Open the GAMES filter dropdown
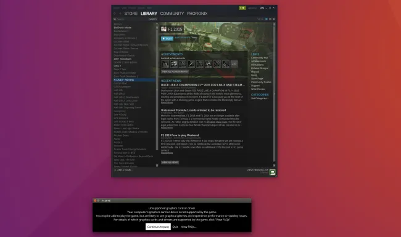 click(152, 19)
